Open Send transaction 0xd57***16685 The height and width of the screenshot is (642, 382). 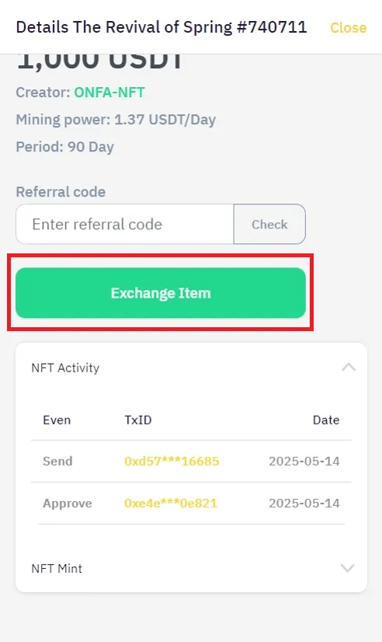click(172, 461)
